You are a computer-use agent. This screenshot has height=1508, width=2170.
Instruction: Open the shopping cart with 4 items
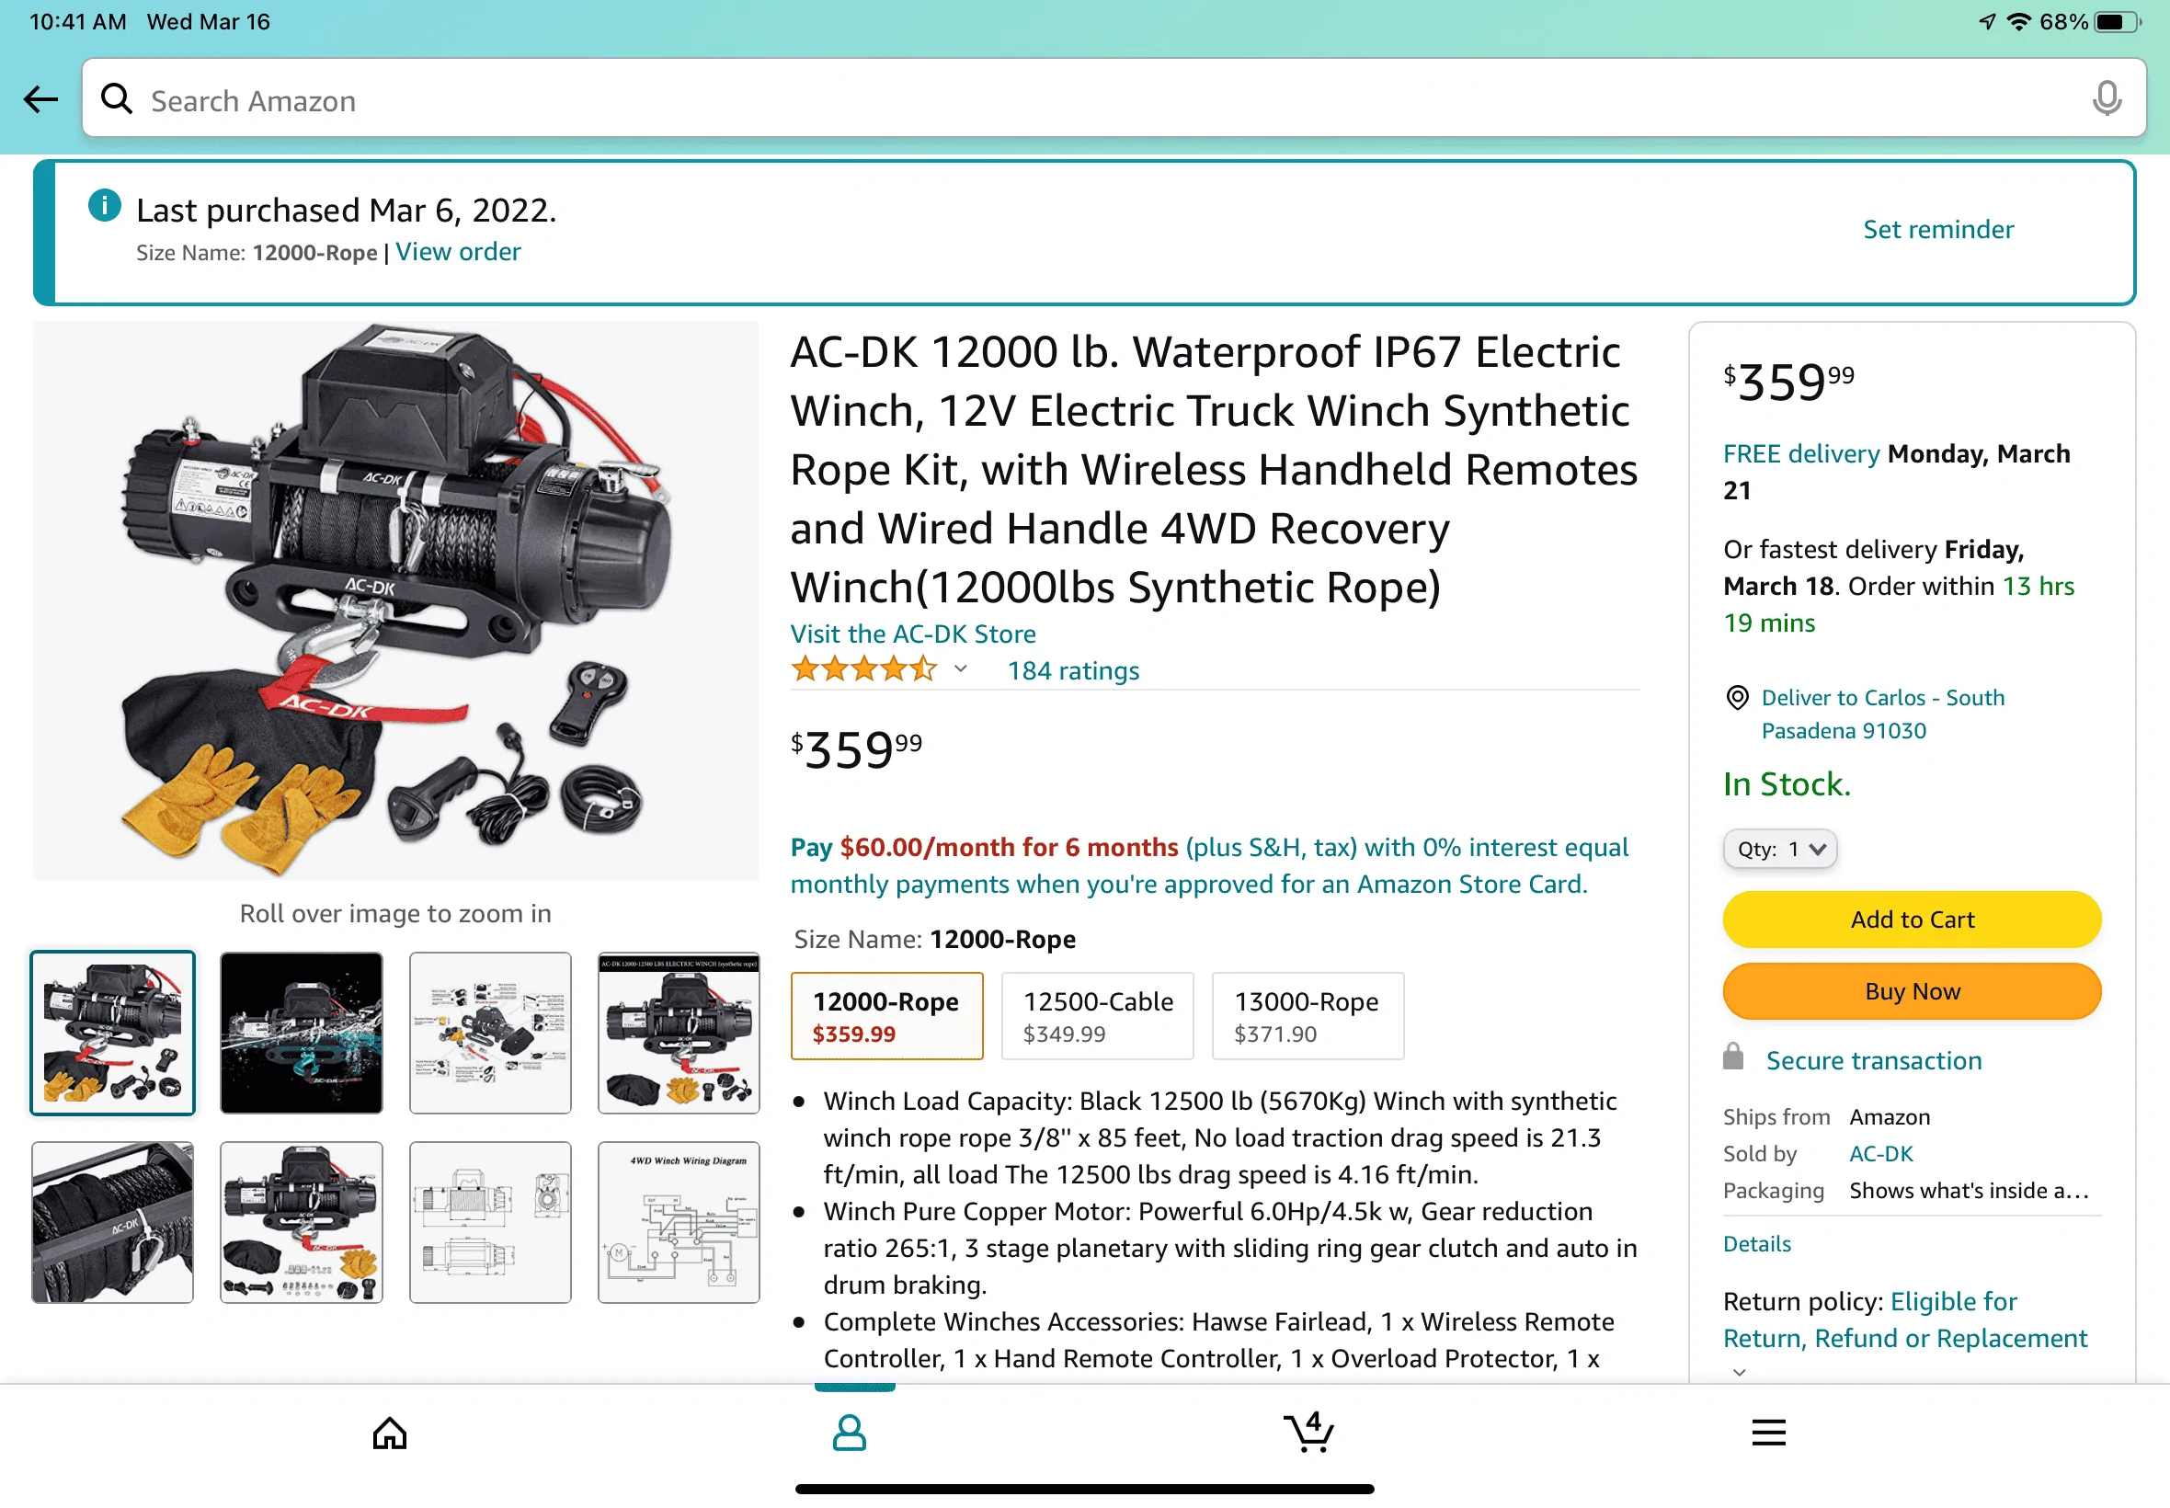1308,1431
